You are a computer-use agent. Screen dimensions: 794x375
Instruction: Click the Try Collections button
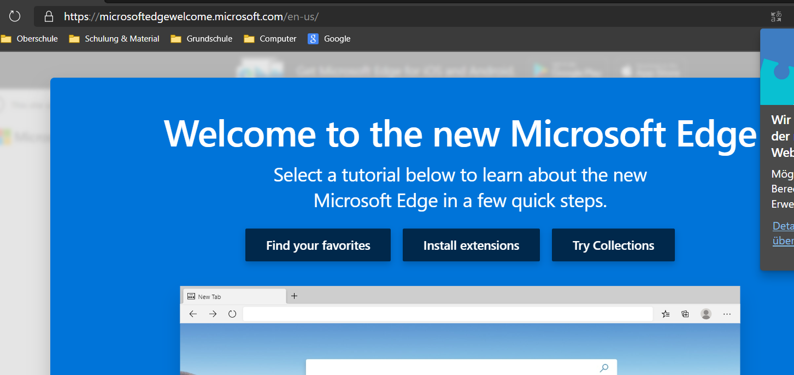point(613,245)
